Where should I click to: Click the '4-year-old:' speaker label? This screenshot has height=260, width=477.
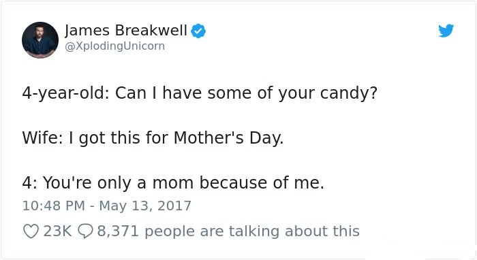(x=65, y=93)
